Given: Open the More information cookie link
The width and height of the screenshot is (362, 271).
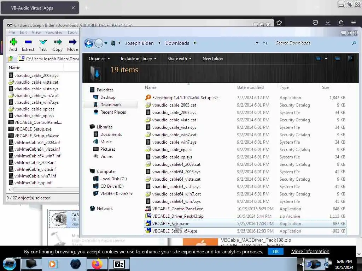Looking at the screenshot, I should [310, 251].
